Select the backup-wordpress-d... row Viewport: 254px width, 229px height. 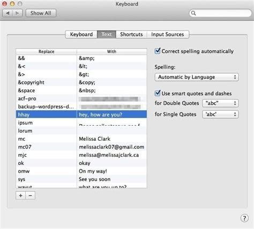coord(81,106)
